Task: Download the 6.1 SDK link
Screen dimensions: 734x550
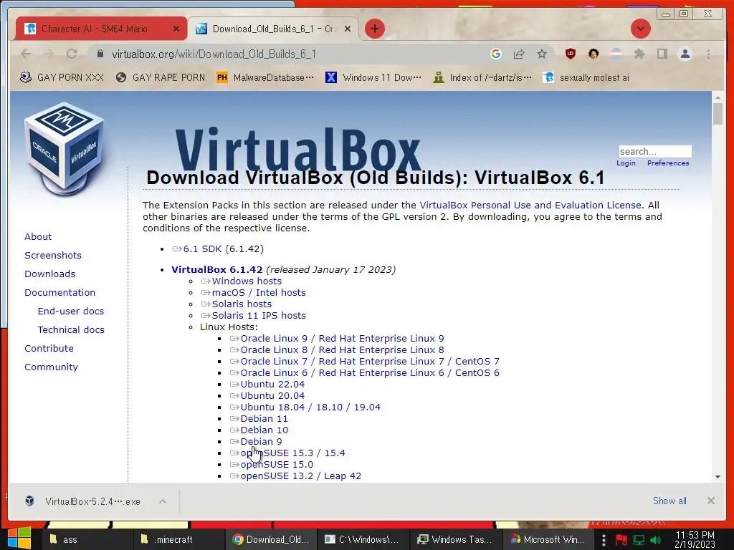Action: [x=197, y=249]
